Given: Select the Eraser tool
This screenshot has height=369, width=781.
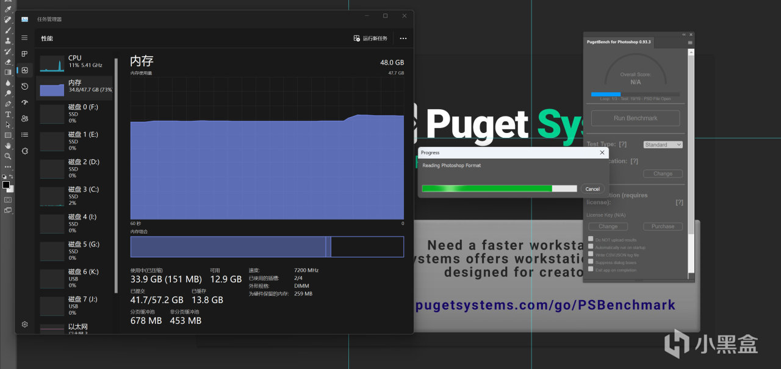Looking at the screenshot, I should (x=8, y=62).
